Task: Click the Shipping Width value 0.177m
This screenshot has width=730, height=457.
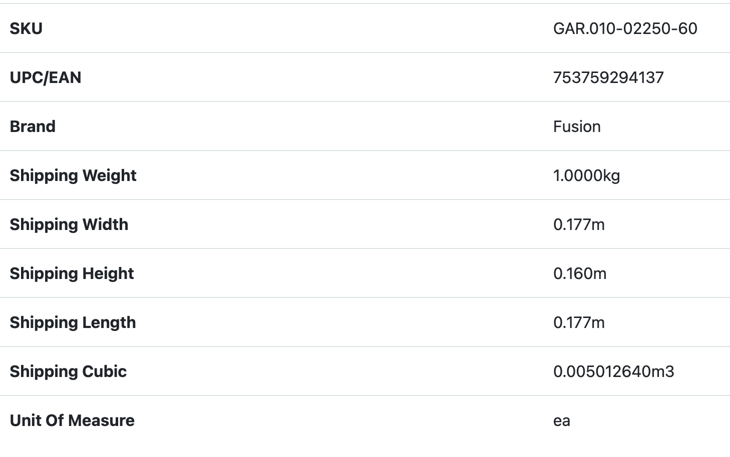Action: (x=579, y=224)
